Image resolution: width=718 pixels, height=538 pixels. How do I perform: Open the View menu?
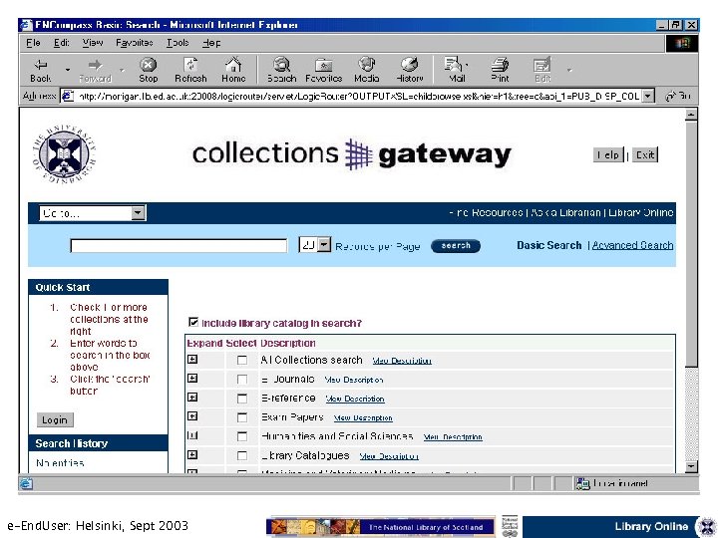93,43
